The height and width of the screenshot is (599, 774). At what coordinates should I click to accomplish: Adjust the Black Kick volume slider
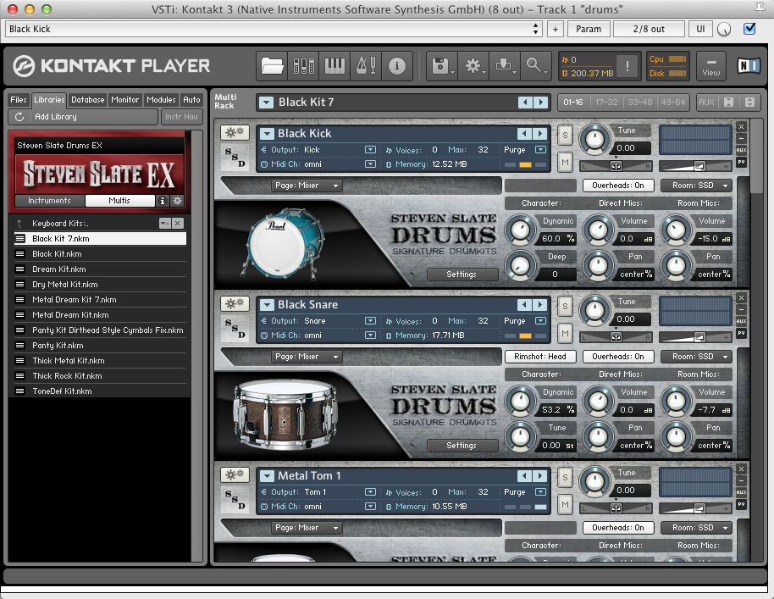tap(695, 166)
